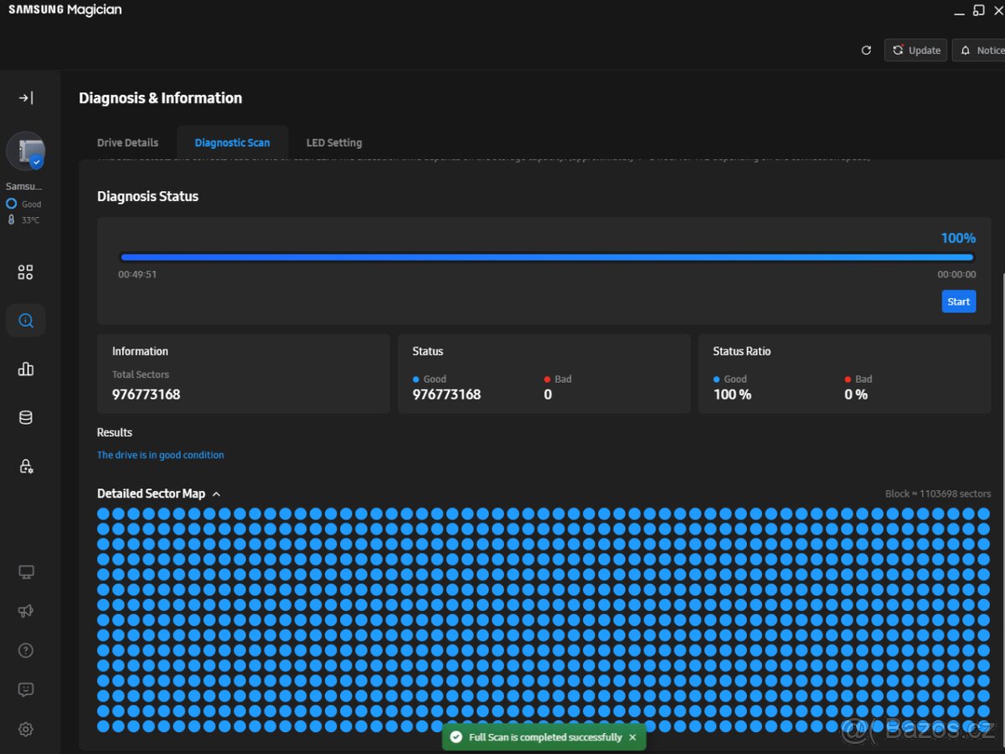Open the Notice button

(979, 50)
